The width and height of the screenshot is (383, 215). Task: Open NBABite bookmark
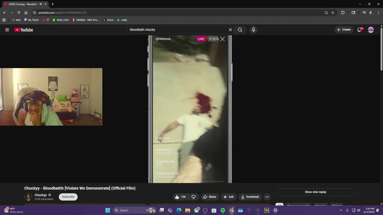coord(85,20)
